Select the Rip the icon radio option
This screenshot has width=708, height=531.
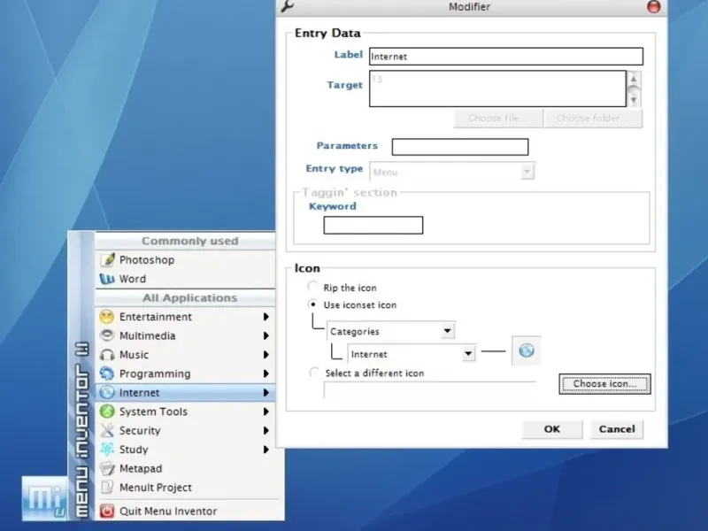312,286
